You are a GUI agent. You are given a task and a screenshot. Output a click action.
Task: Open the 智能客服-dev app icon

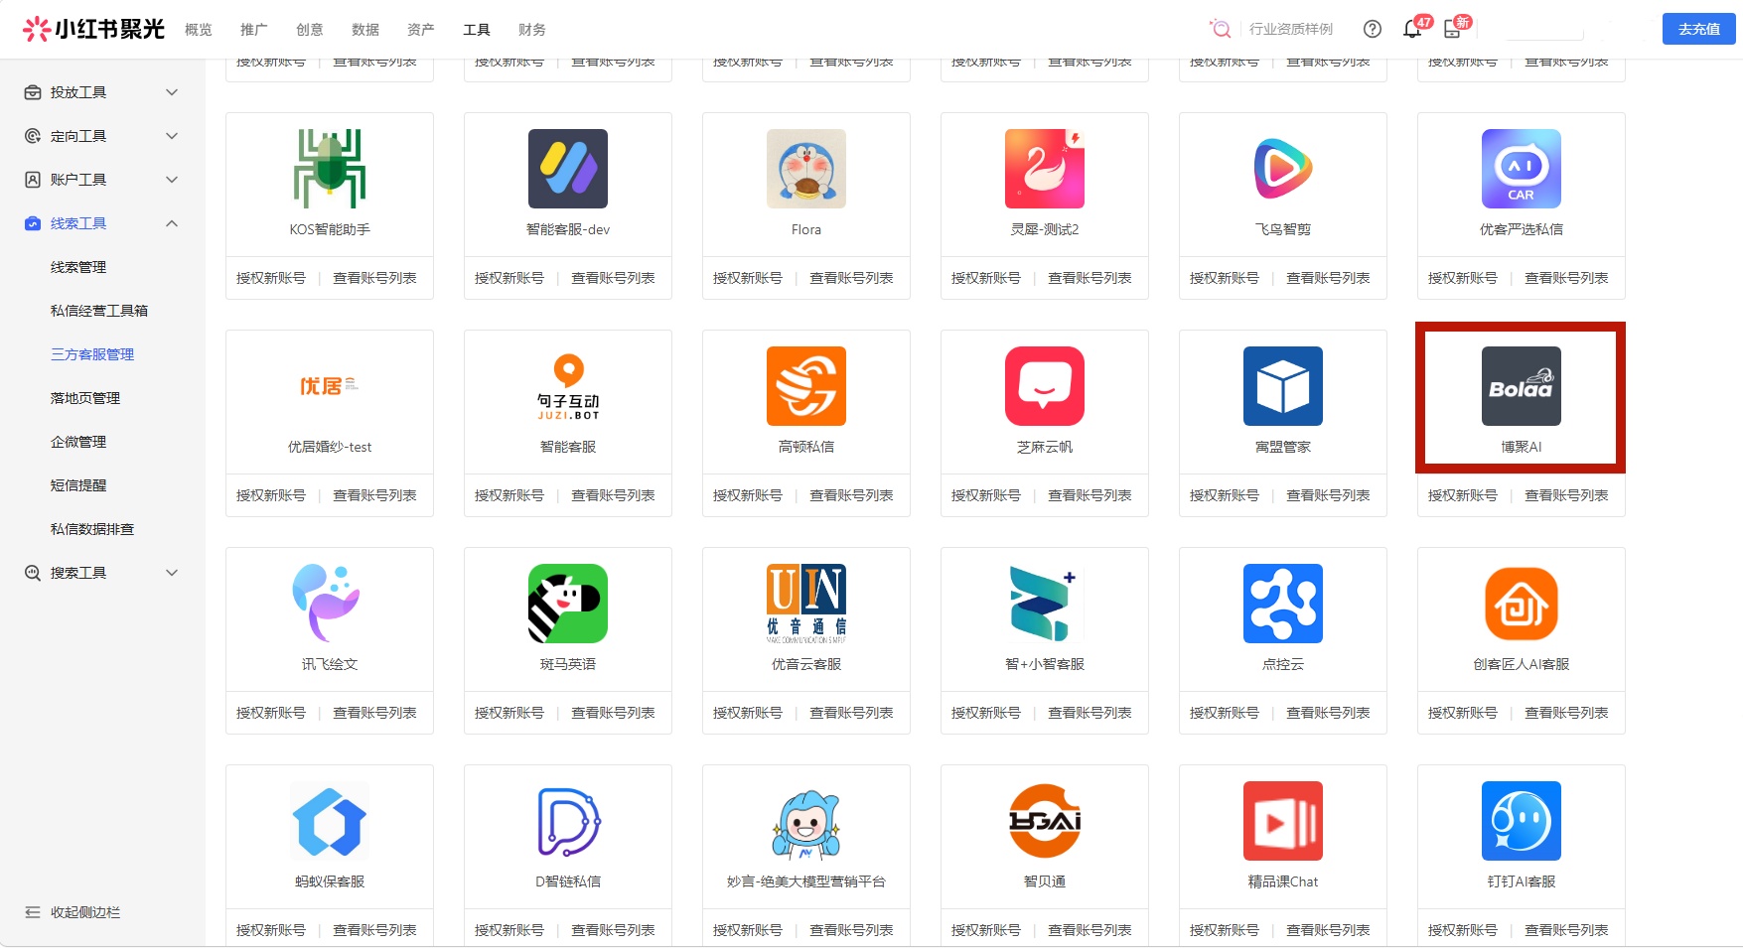pyautogui.click(x=568, y=169)
